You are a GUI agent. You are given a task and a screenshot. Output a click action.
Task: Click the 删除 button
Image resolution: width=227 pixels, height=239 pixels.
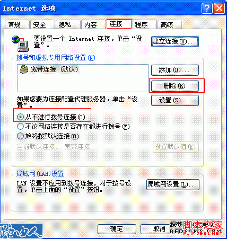click(x=175, y=86)
